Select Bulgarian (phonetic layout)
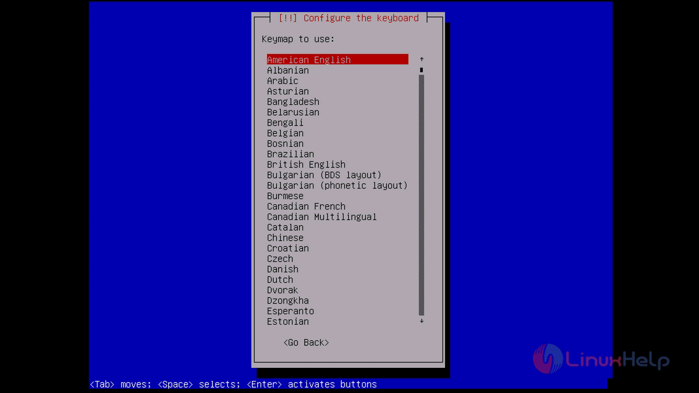 (337, 186)
